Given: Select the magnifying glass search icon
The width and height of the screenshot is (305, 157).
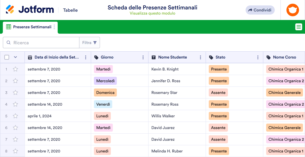Looking at the screenshot, I should (9, 42).
